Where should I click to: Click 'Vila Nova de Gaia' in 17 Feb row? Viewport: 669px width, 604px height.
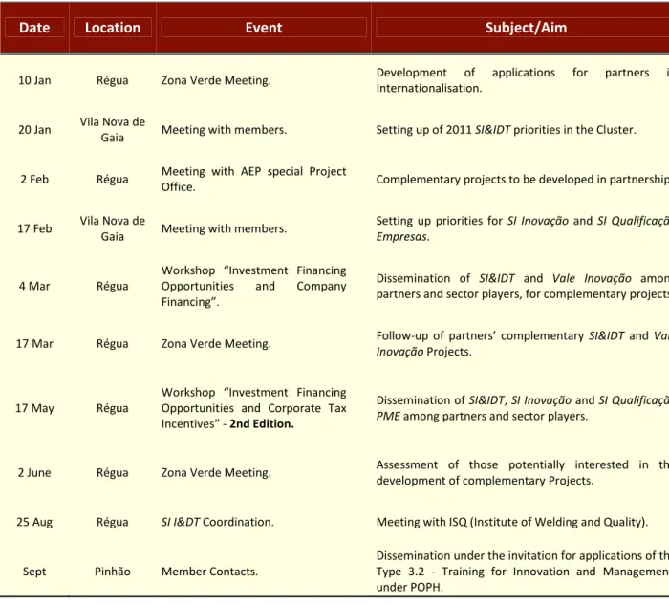pos(113,228)
